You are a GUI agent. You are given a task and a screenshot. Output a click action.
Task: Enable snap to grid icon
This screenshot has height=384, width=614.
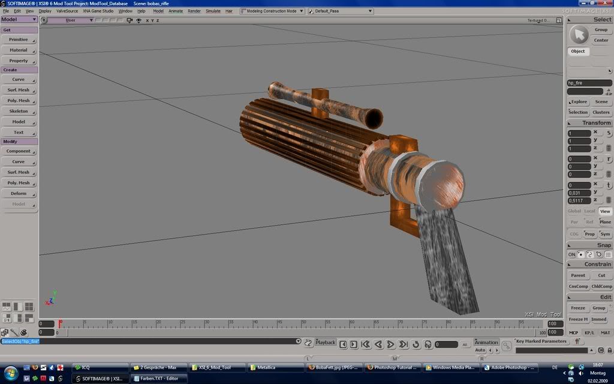coord(608,254)
